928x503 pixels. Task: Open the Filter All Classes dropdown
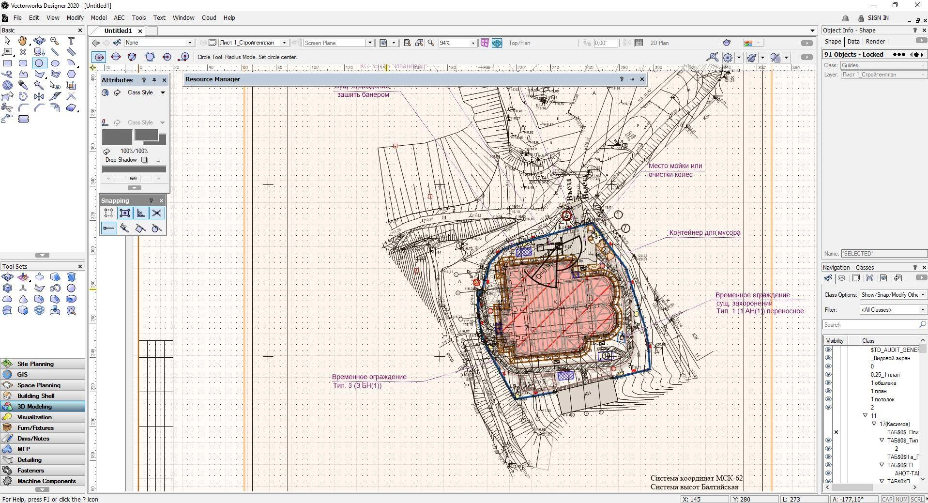(893, 309)
